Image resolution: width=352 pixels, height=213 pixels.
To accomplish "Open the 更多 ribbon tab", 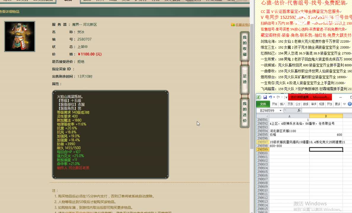I will (x=337, y=104).
